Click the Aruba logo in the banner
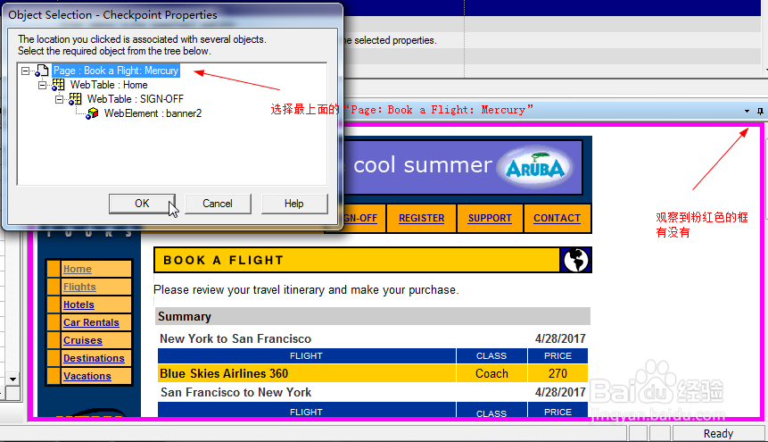Screen dimensions: 768x442 535,168
